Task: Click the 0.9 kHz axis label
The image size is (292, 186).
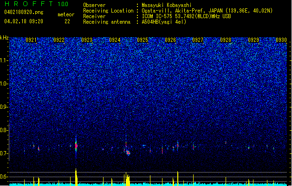Action: (4, 107)
